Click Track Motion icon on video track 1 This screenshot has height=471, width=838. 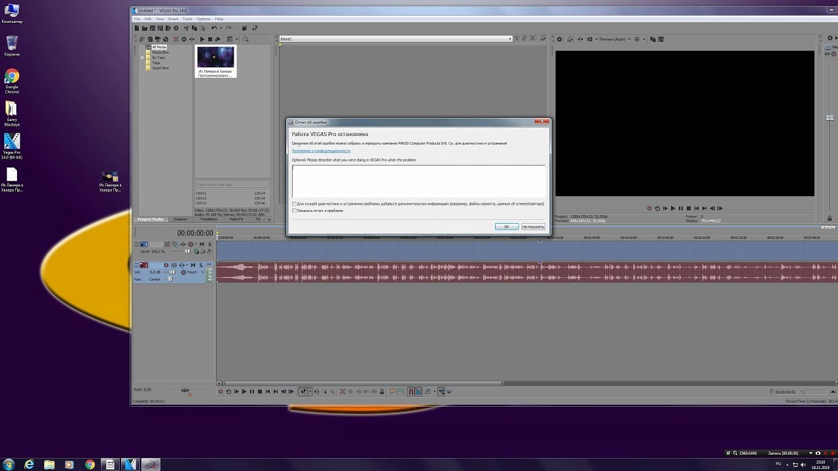175,244
